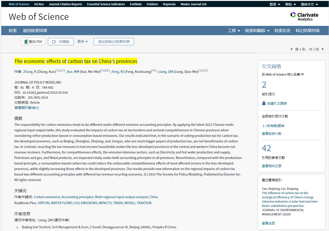Click the 2 / 所有数据库 count text

pos(273,126)
